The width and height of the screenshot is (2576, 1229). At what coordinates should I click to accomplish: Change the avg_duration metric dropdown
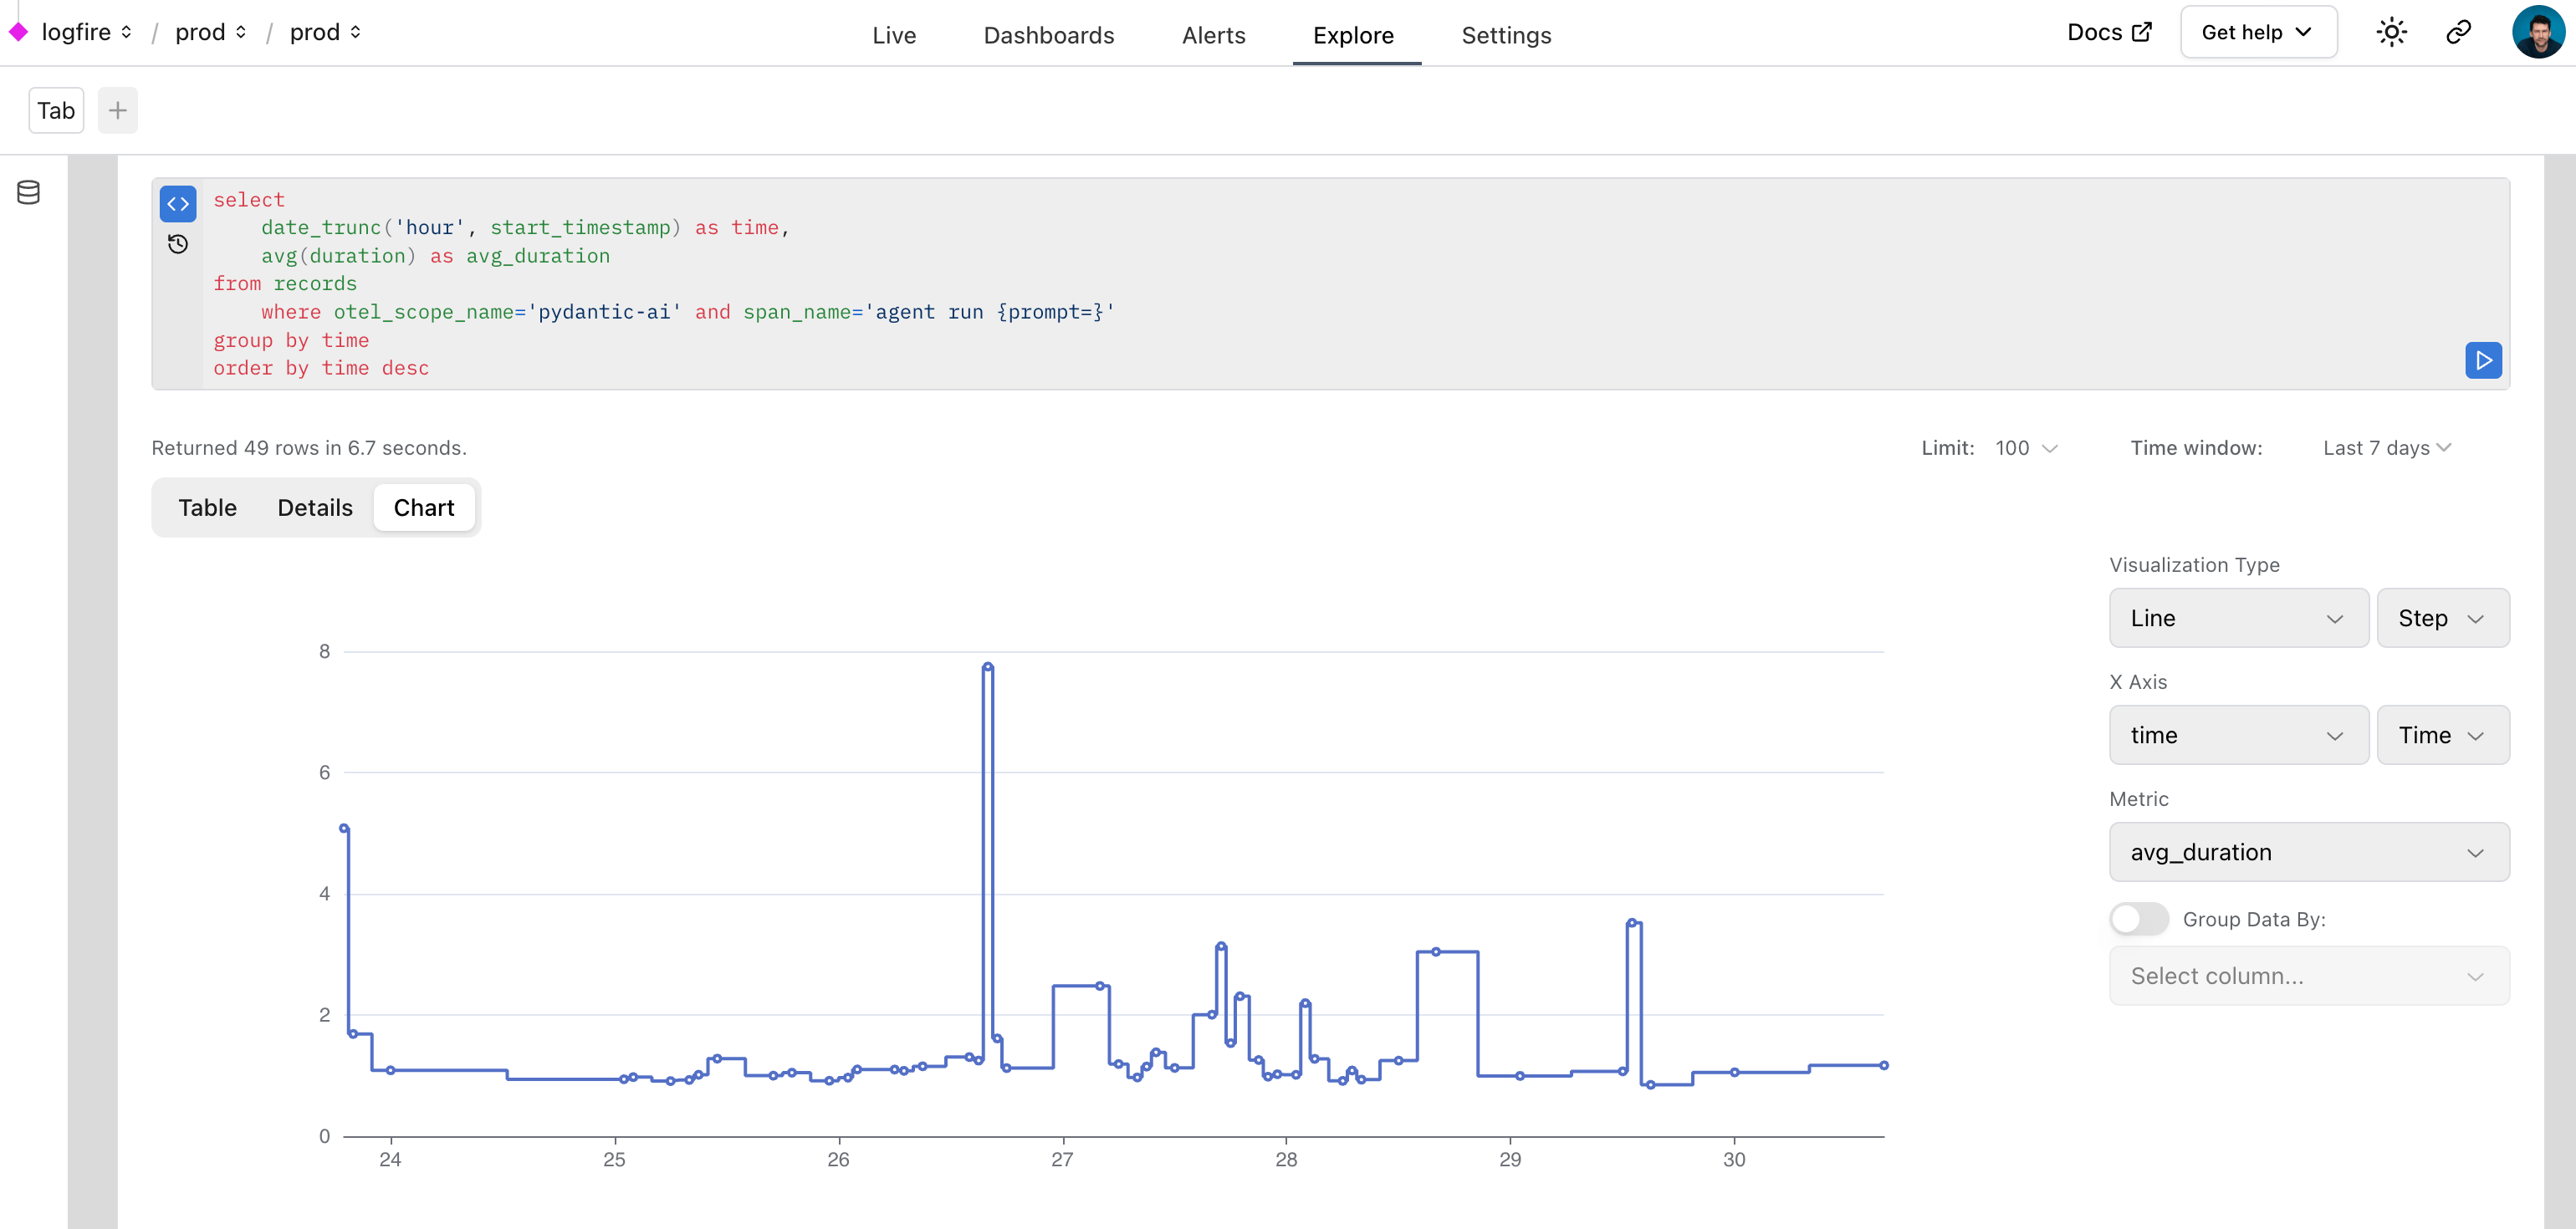(2309, 852)
